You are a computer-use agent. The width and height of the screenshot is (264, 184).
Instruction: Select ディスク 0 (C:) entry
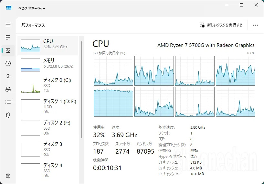tap(48, 85)
